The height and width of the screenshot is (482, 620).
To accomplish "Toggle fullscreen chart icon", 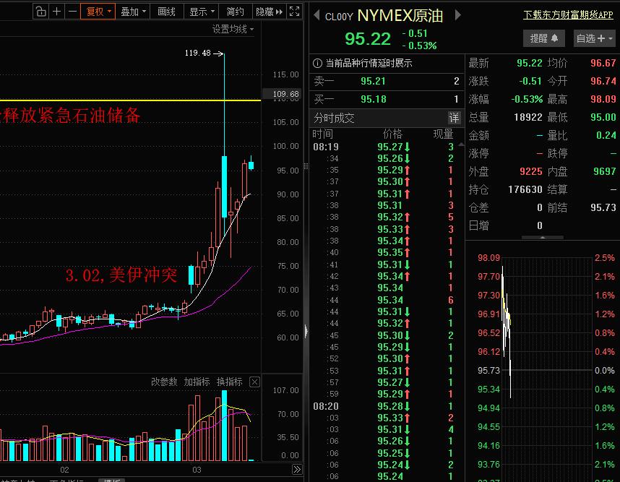I will (x=294, y=12).
